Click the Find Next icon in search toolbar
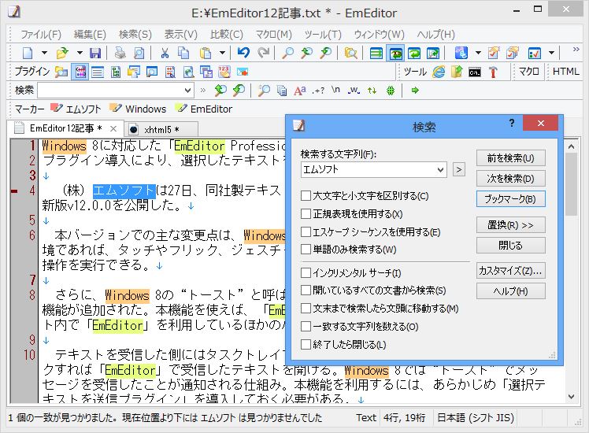Viewport: 589px width, 433px height. [x=239, y=90]
